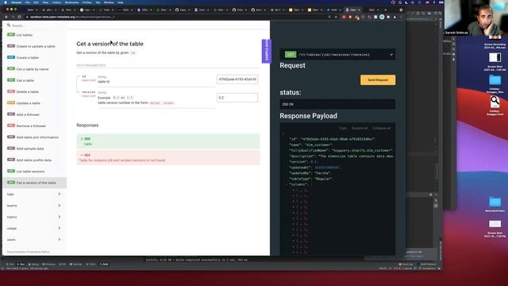The width and height of the screenshot is (508, 286).
Task: Open the Help menu
Action: coord(120,2)
